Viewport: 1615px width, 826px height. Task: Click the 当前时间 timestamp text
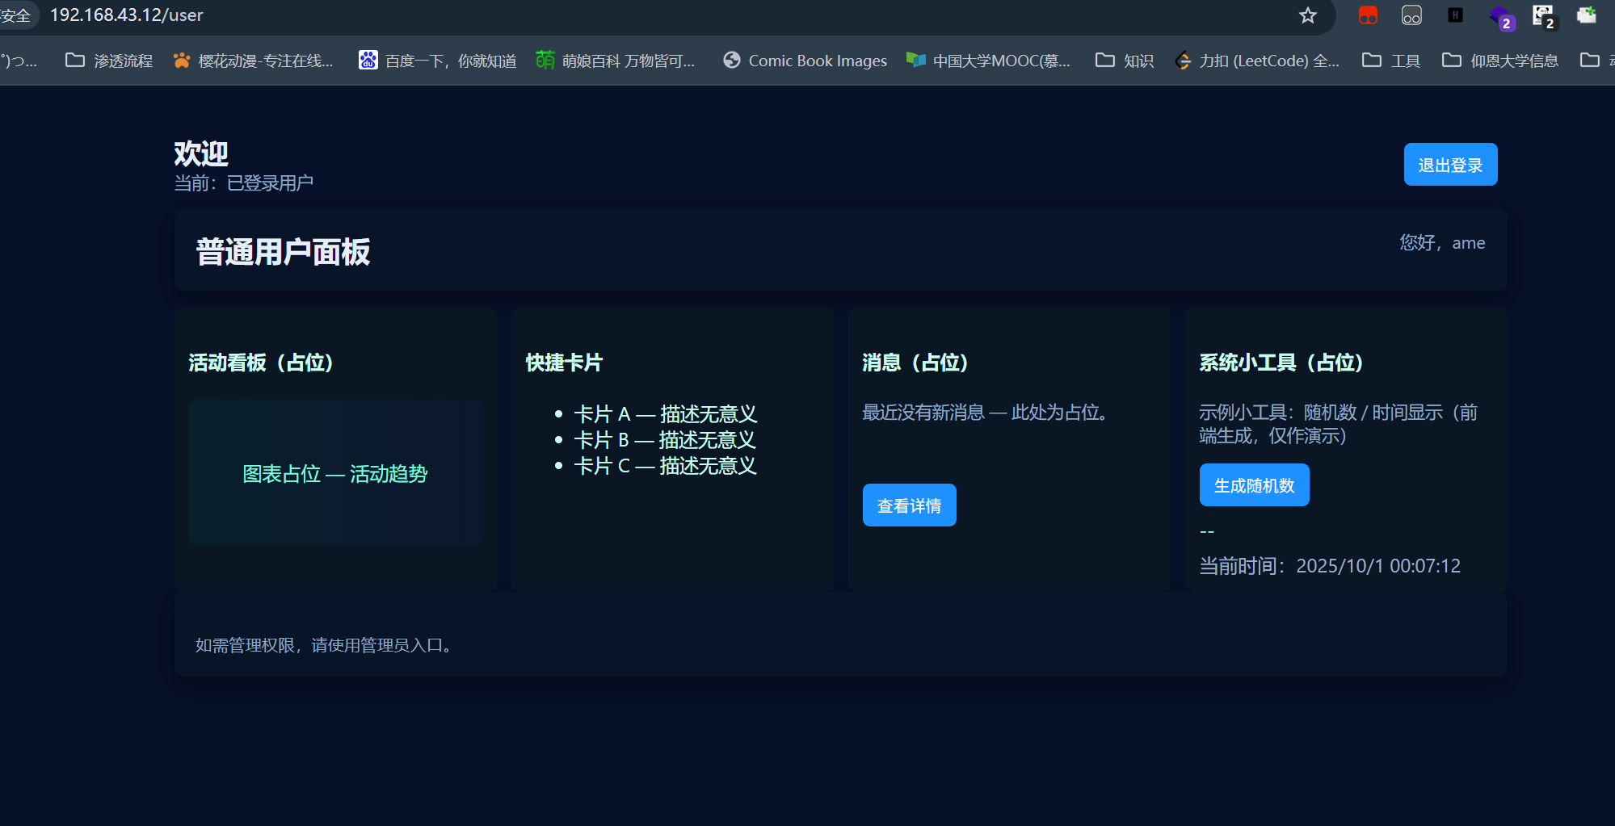[x=1330, y=566]
